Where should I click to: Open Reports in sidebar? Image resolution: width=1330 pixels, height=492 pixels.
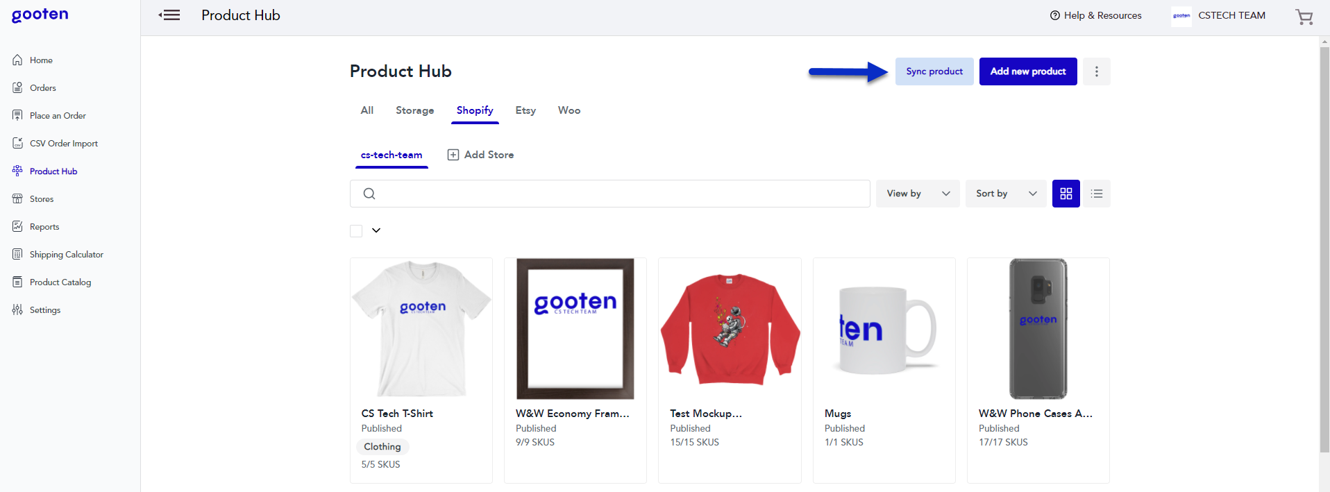[x=44, y=227]
